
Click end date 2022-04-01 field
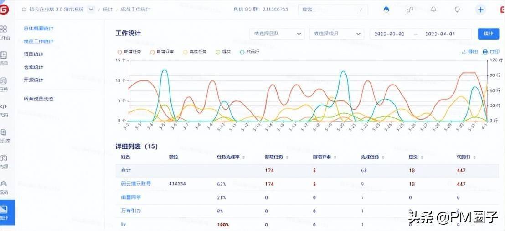tap(440, 34)
